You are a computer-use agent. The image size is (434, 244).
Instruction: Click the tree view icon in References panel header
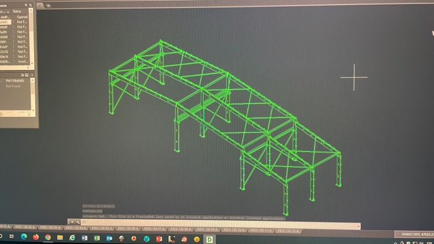[31, 5]
